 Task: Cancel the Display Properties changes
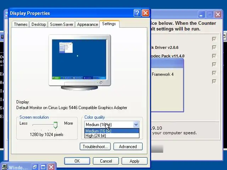106,161
